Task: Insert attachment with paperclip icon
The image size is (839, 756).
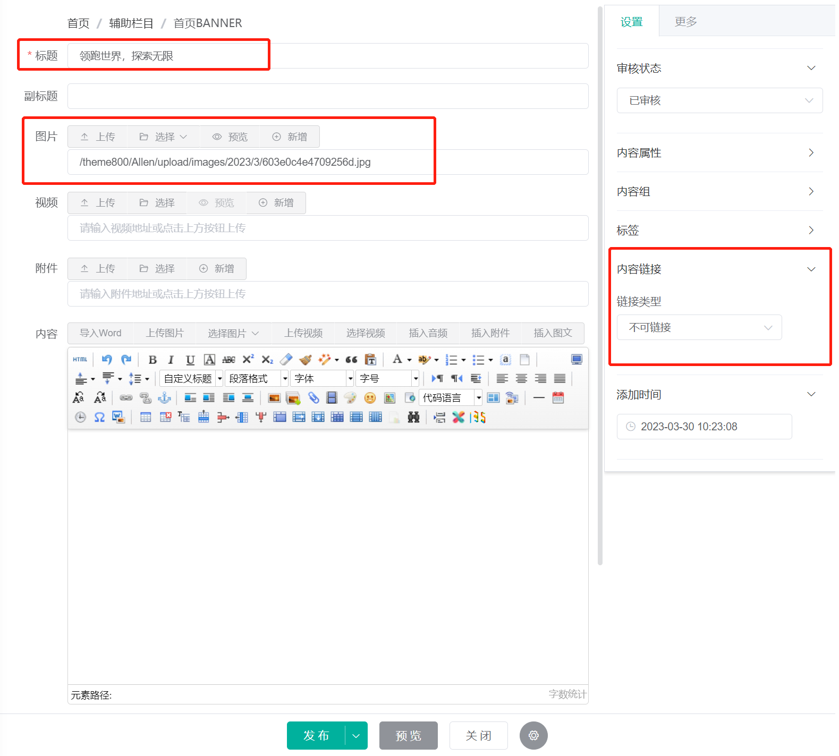Action: coord(313,398)
